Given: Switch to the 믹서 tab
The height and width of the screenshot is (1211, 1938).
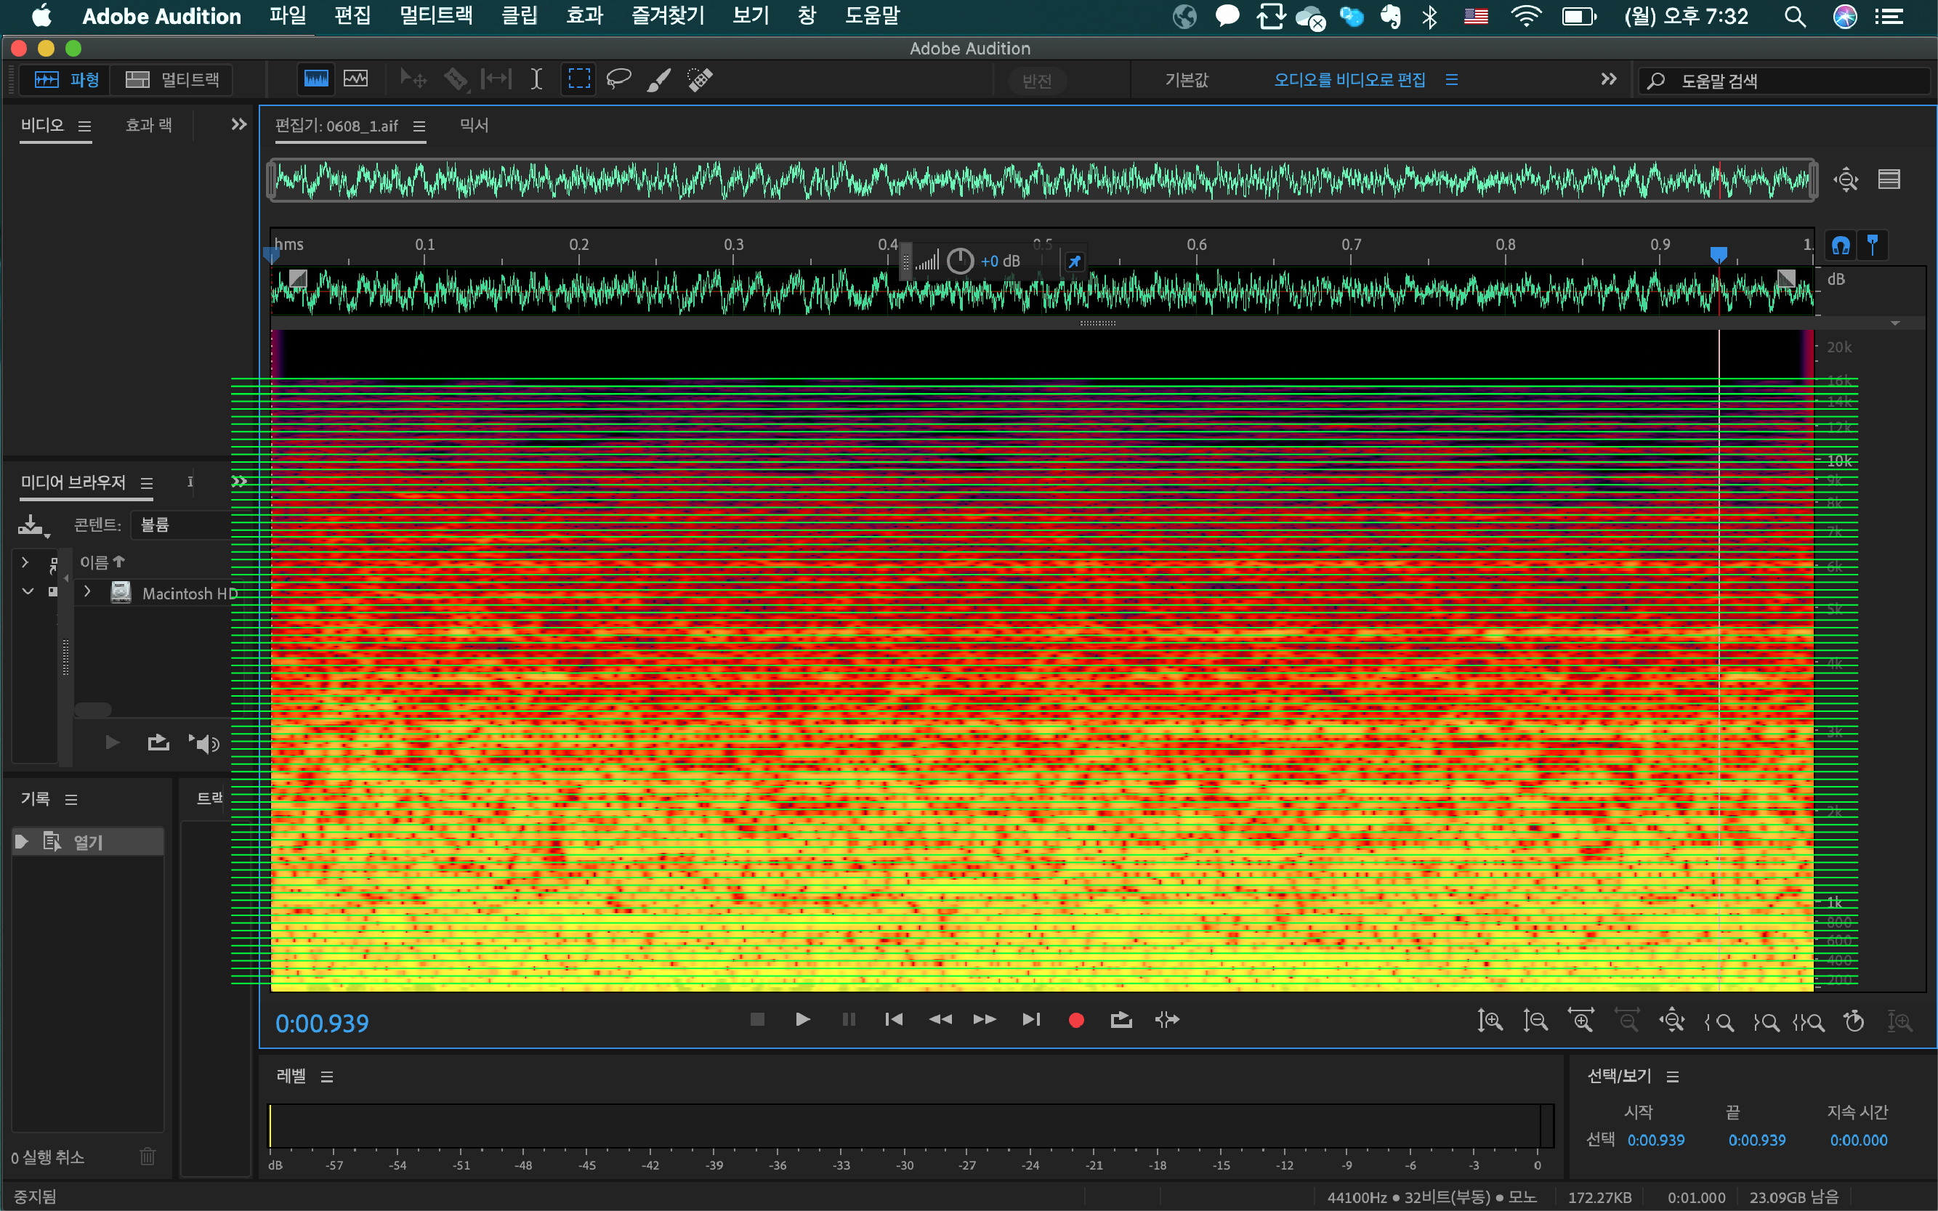Looking at the screenshot, I should 474,126.
